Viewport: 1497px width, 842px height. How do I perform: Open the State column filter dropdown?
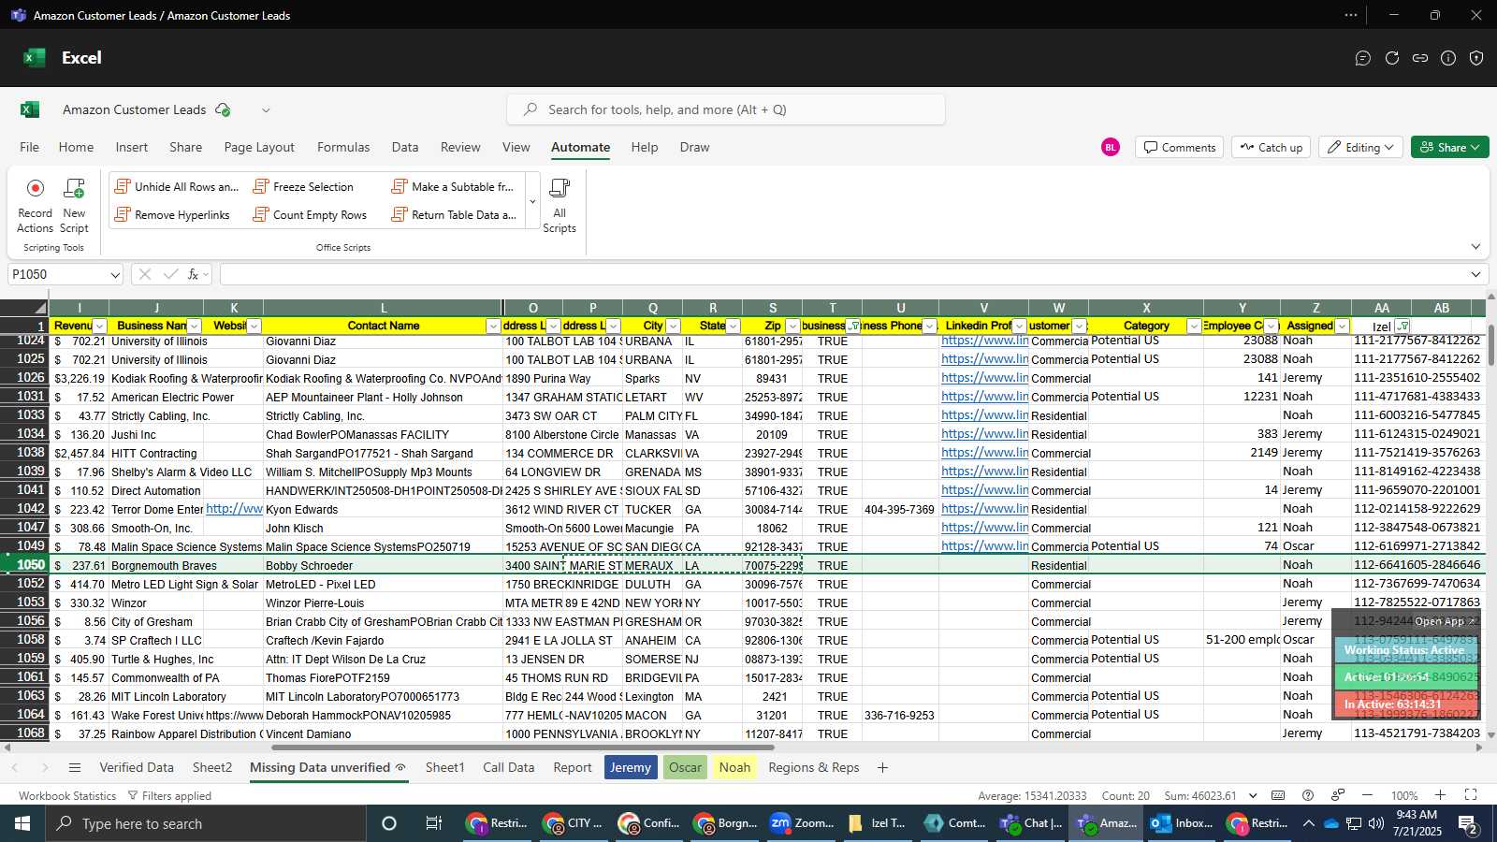coord(734,327)
